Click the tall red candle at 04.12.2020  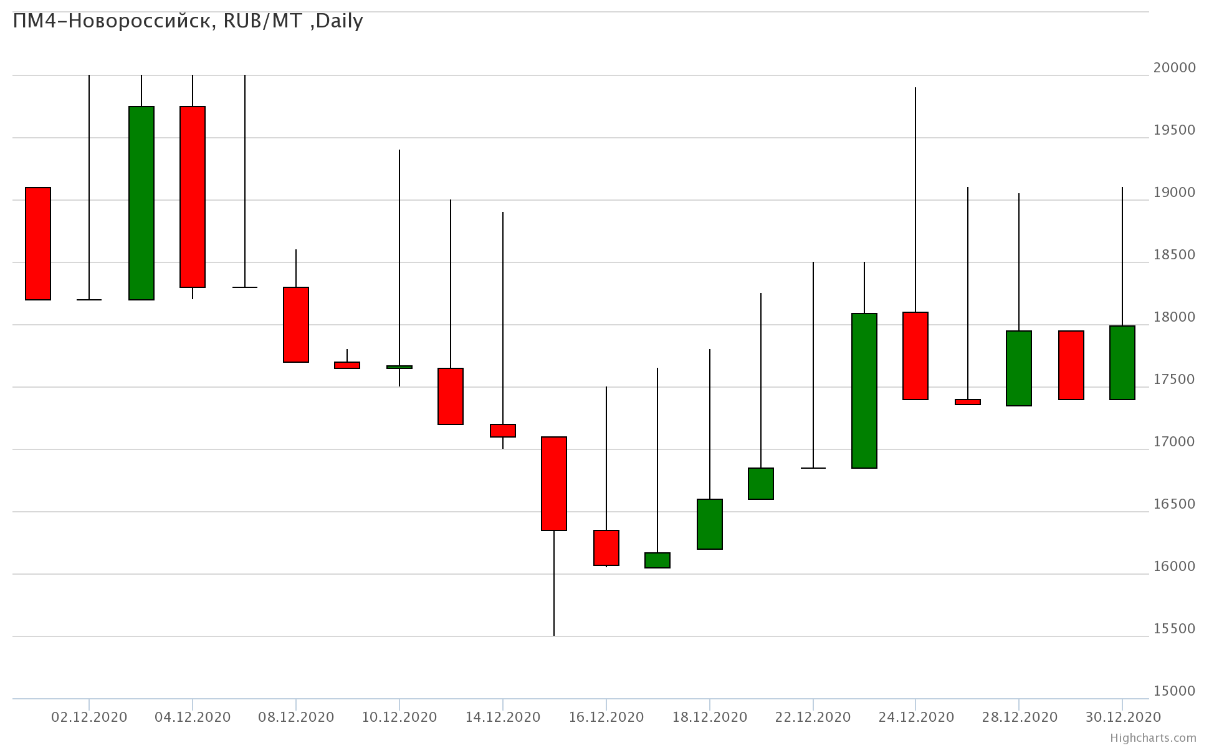click(x=193, y=197)
